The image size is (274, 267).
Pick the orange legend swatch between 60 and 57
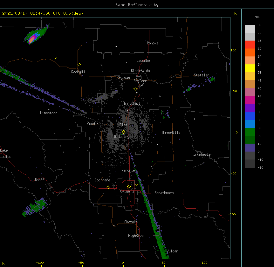[x=250, y=52]
